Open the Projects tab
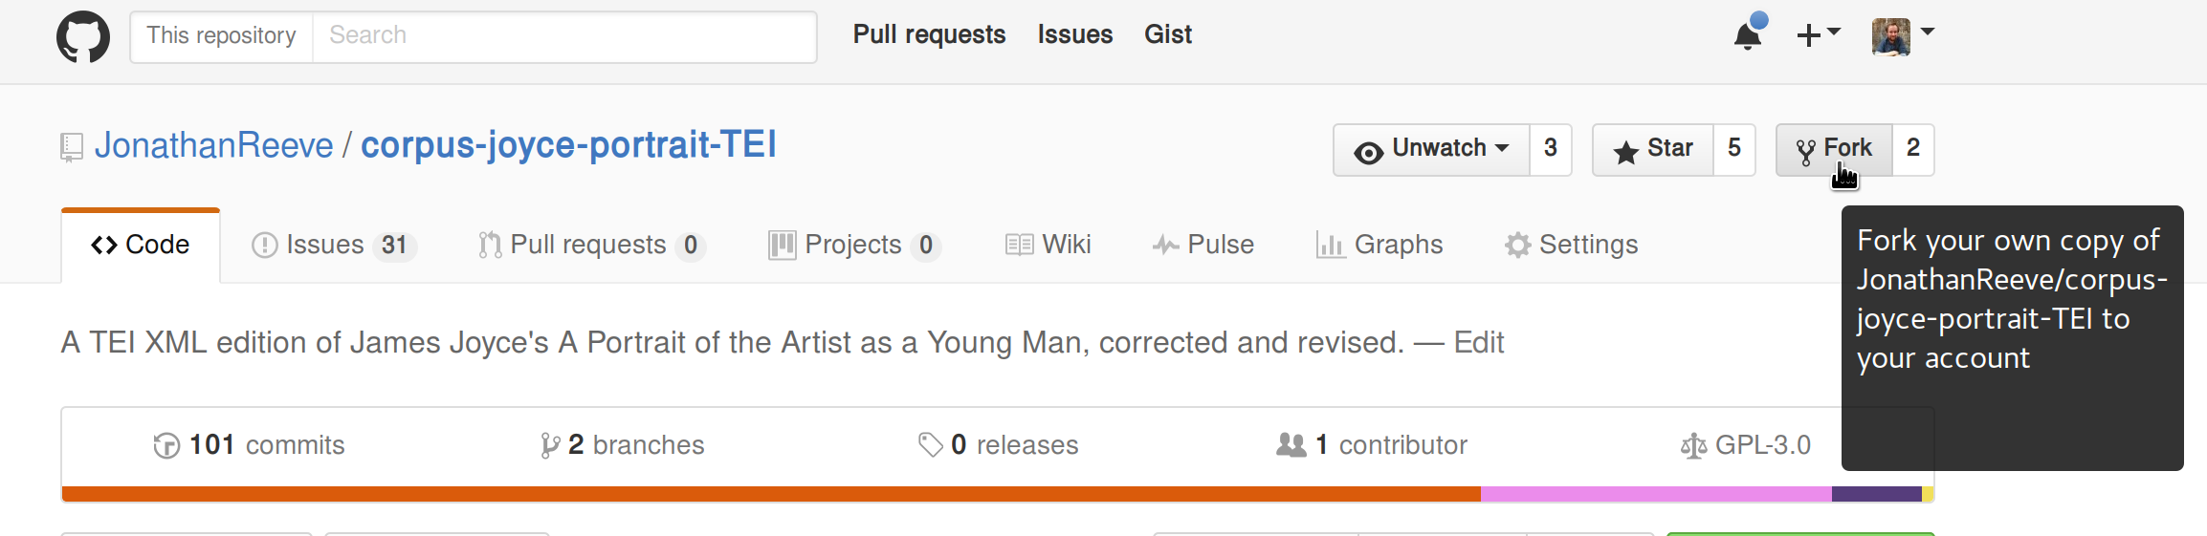Screen dimensions: 2207x536 click(854, 246)
